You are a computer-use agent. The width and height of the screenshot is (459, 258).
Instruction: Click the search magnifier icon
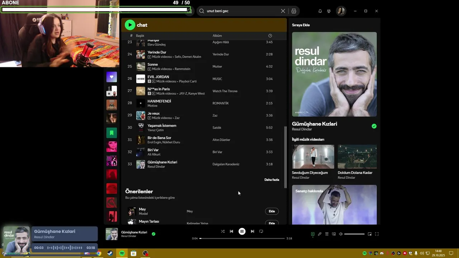(202, 11)
